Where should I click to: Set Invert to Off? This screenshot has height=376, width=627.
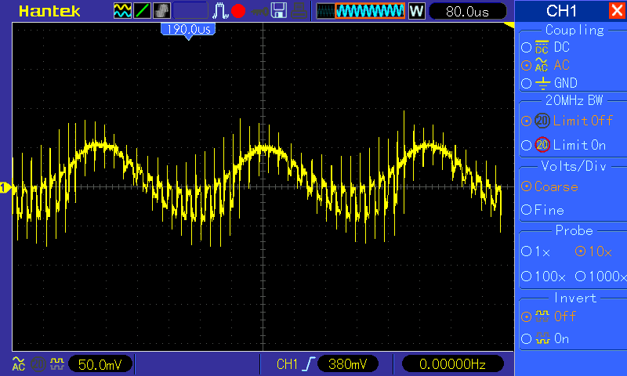549,316
